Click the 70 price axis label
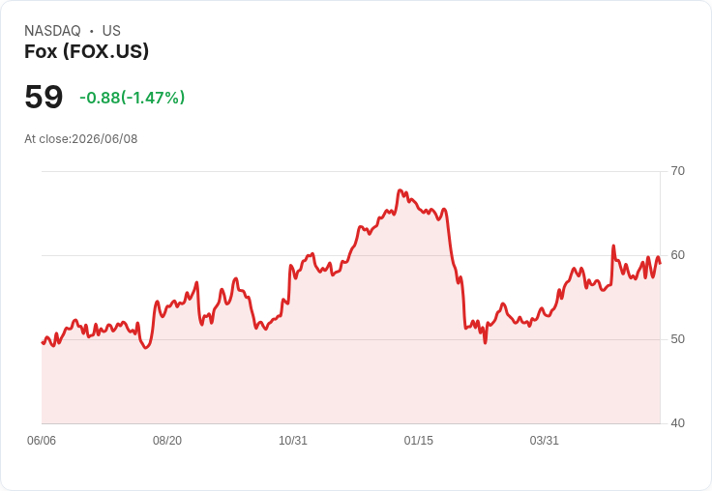712x491 pixels. (x=677, y=171)
